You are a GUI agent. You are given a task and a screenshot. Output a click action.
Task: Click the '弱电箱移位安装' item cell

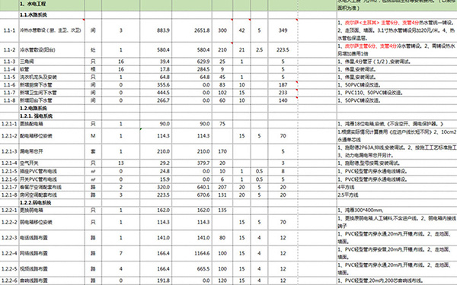tap(52, 222)
